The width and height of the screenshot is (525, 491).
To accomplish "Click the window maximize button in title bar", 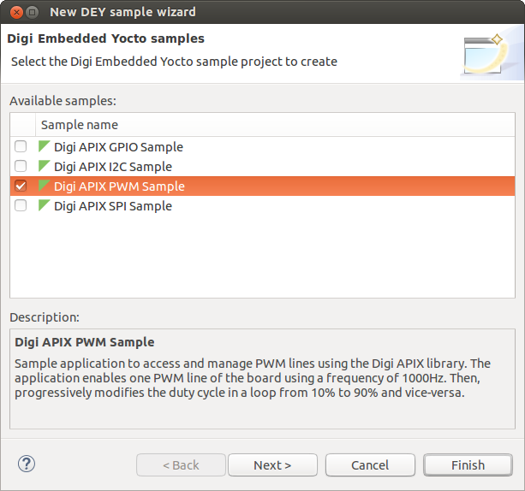I will point(33,12).
